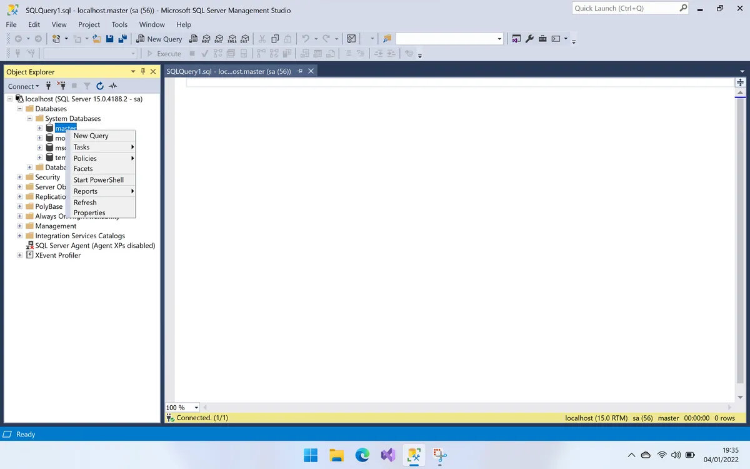Viewport: 750px width, 469px height.
Task: Expand the Security folder
Action: pyautogui.click(x=20, y=177)
